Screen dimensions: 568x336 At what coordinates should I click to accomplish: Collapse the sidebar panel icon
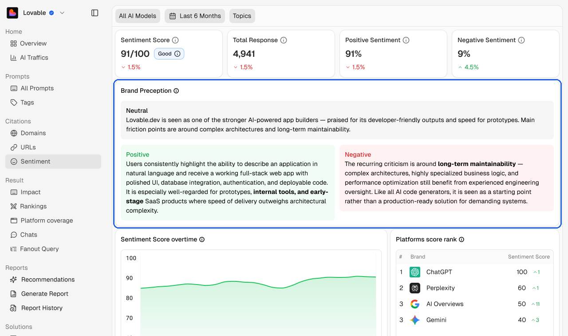pos(95,13)
